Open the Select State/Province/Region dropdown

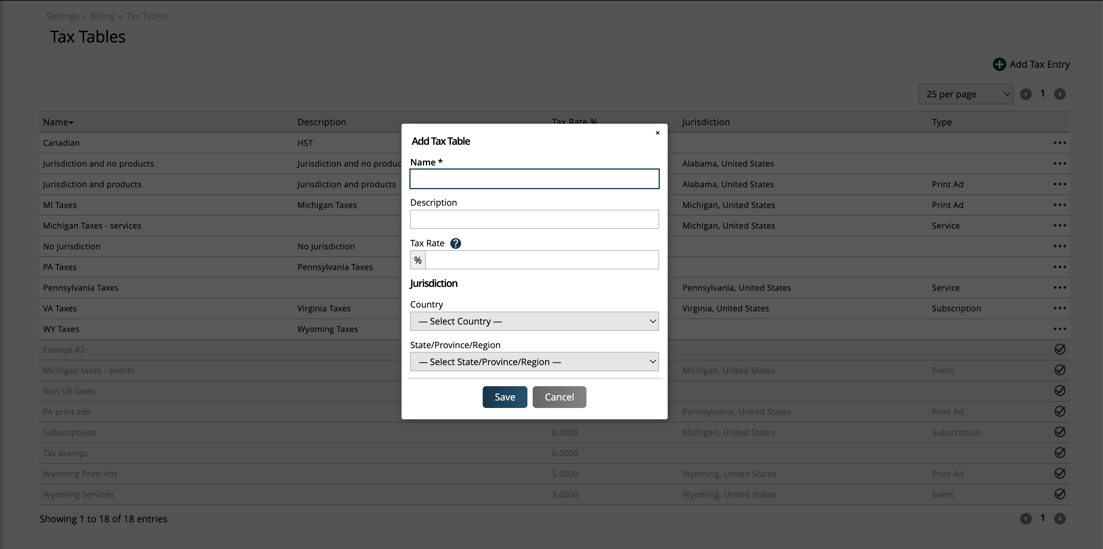click(534, 362)
